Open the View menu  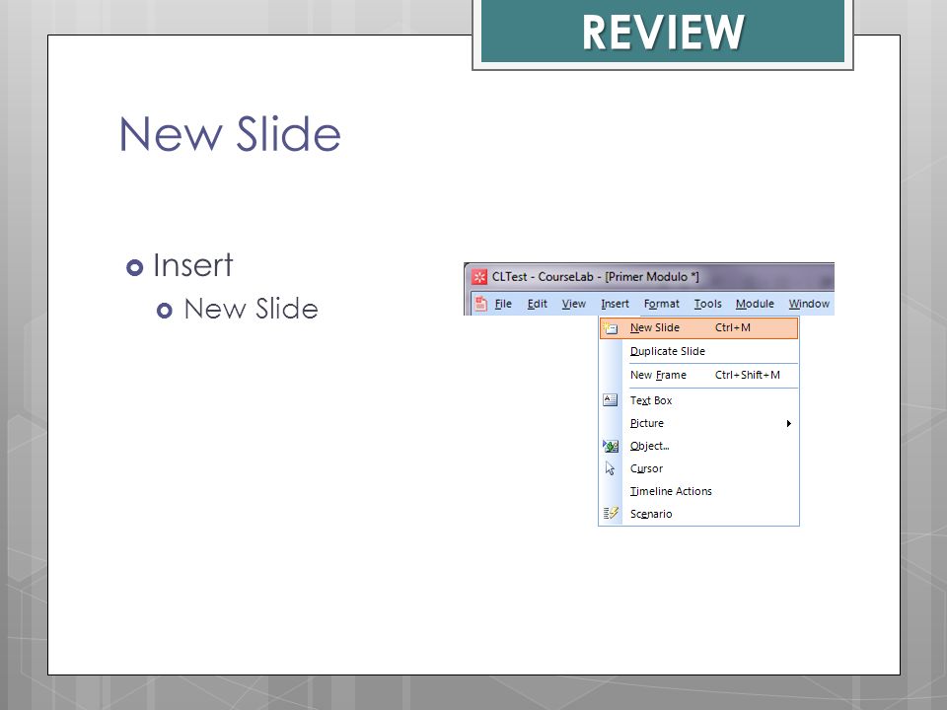574,304
